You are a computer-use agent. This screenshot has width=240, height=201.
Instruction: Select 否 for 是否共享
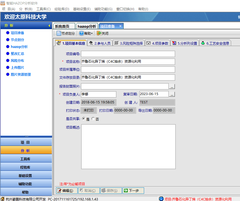tap(93, 119)
